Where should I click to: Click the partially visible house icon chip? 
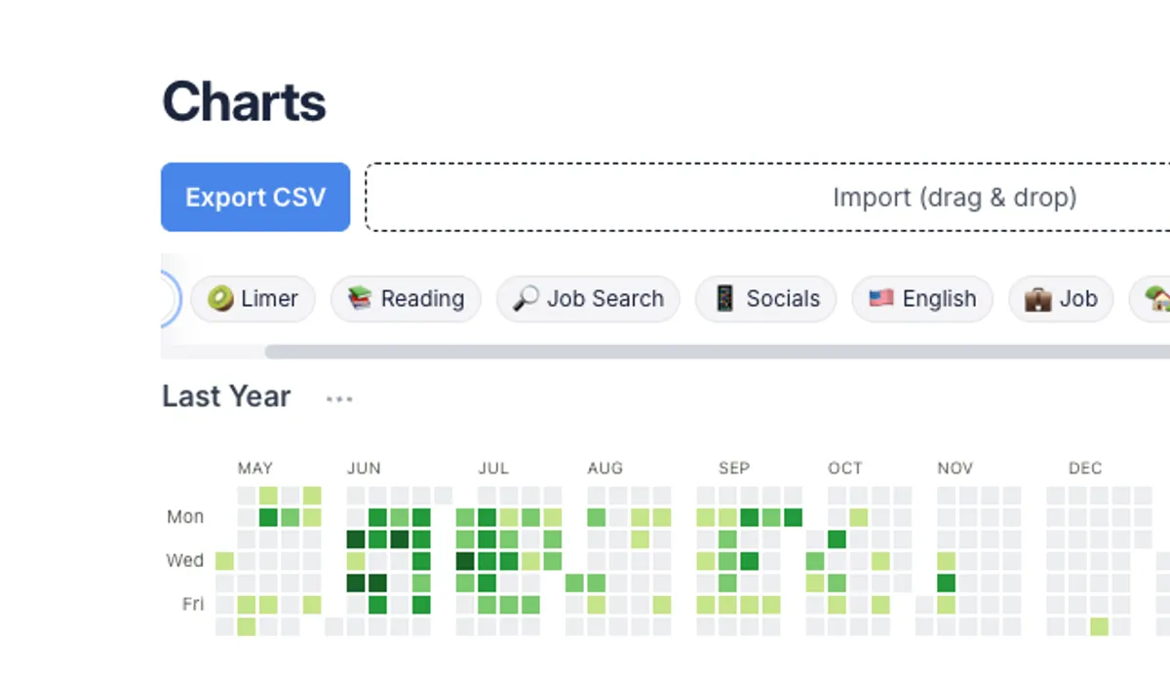tap(1150, 299)
